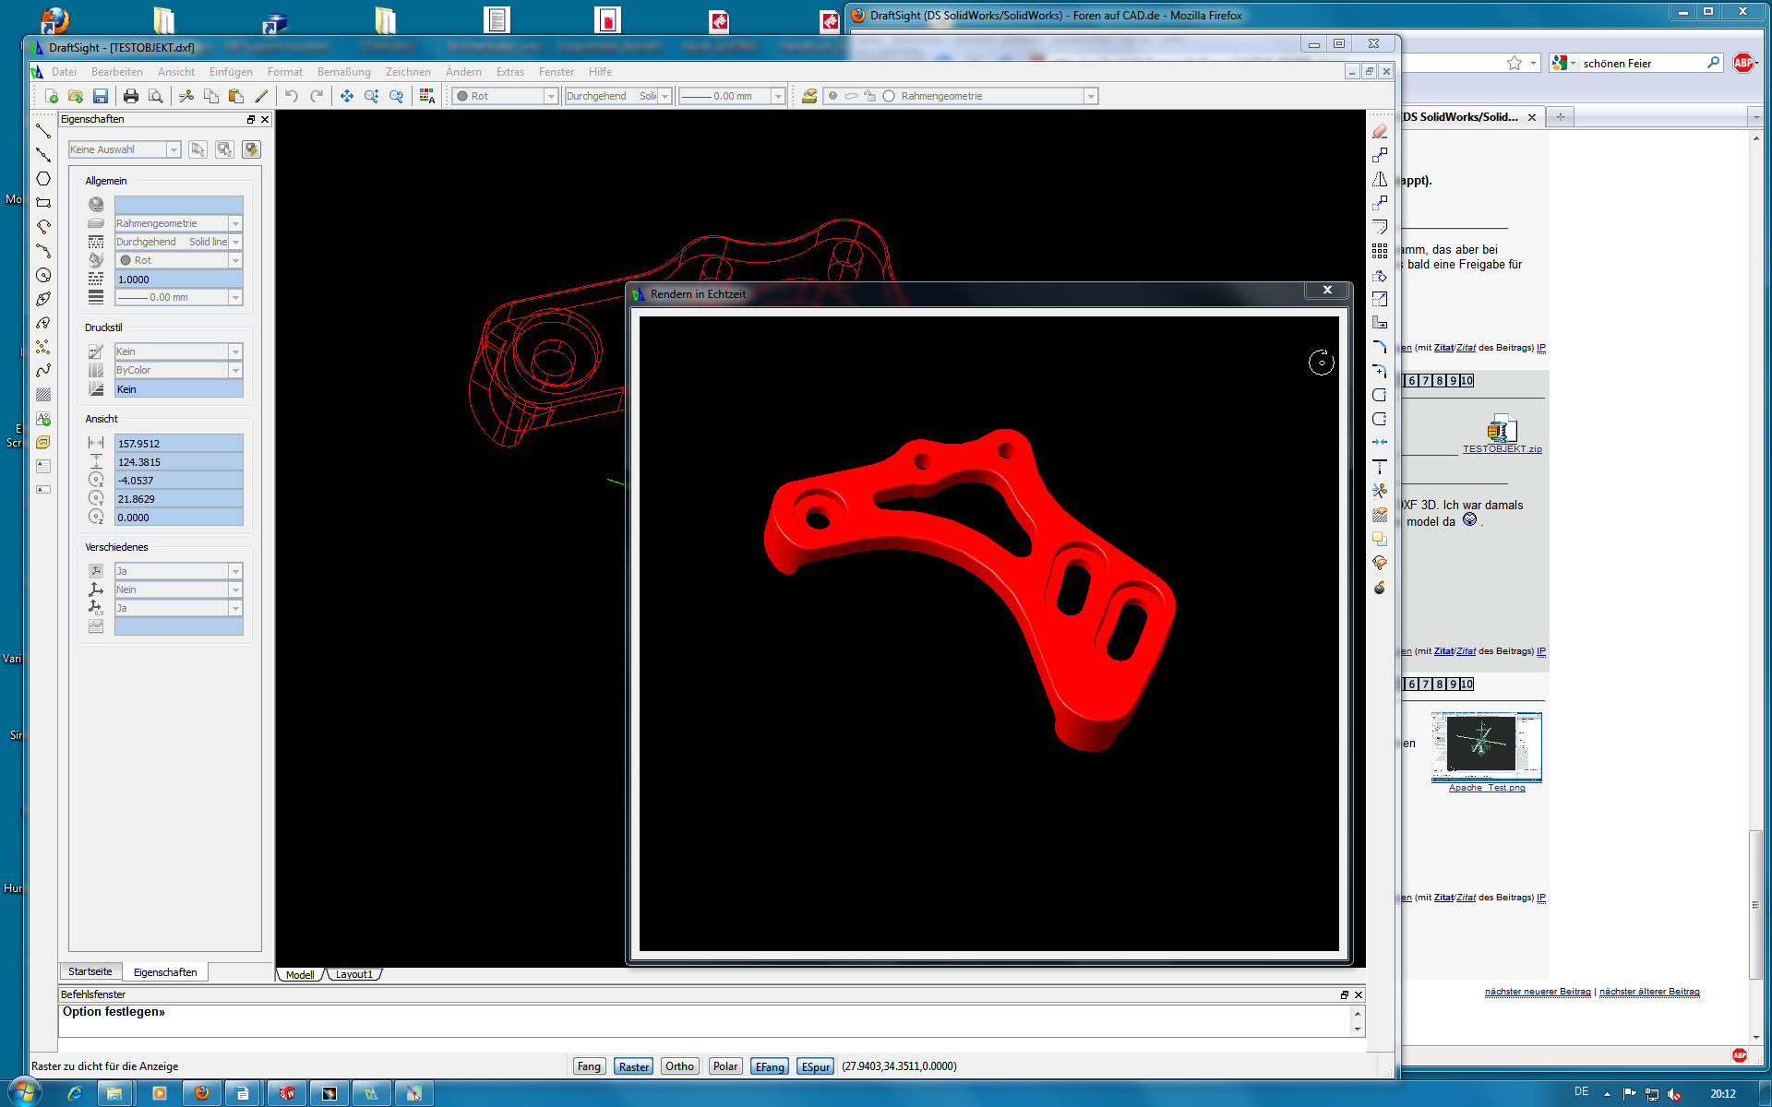Select the Polygon tool in left toolbar
The width and height of the screenshot is (1772, 1107).
click(x=43, y=179)
